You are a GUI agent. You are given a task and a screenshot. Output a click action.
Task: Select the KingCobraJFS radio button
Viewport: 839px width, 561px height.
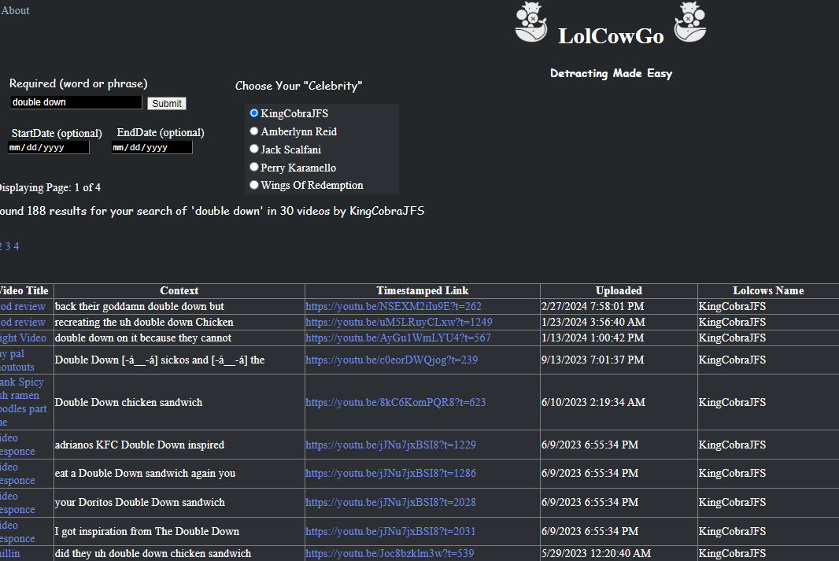254,113
